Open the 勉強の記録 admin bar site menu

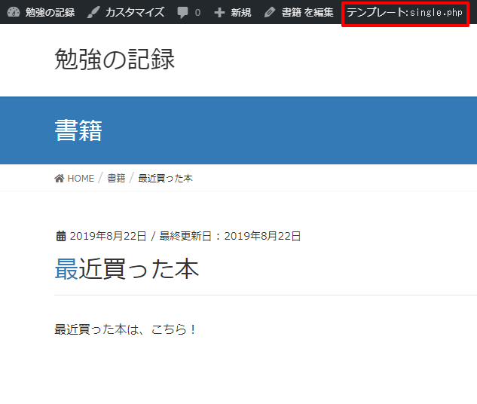(50, 13)
